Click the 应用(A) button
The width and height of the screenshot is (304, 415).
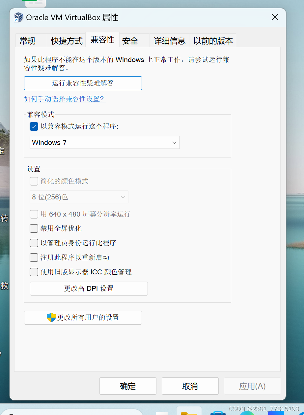(252, 386)
